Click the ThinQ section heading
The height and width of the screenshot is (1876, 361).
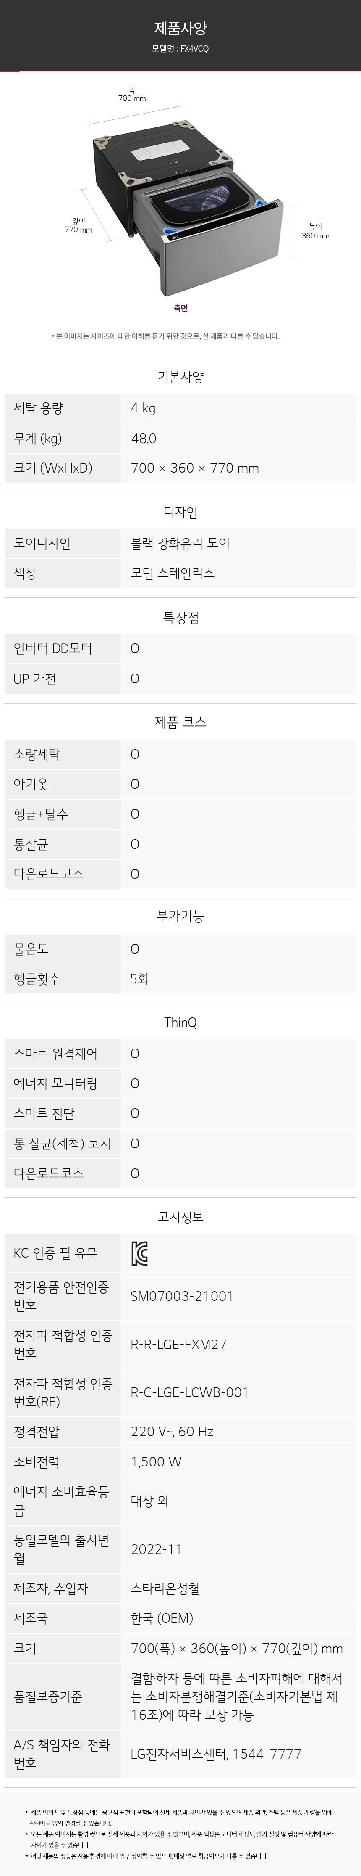pyautogui.click(x=180, y=1022)
